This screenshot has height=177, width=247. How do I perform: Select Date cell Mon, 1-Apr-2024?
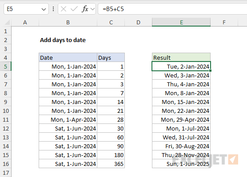pos(68,119)
